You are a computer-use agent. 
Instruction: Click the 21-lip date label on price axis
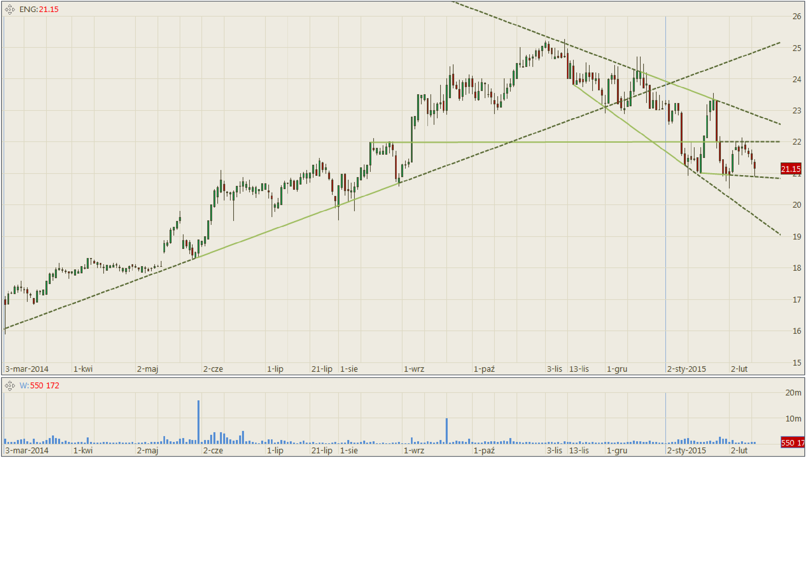(322, 369)
